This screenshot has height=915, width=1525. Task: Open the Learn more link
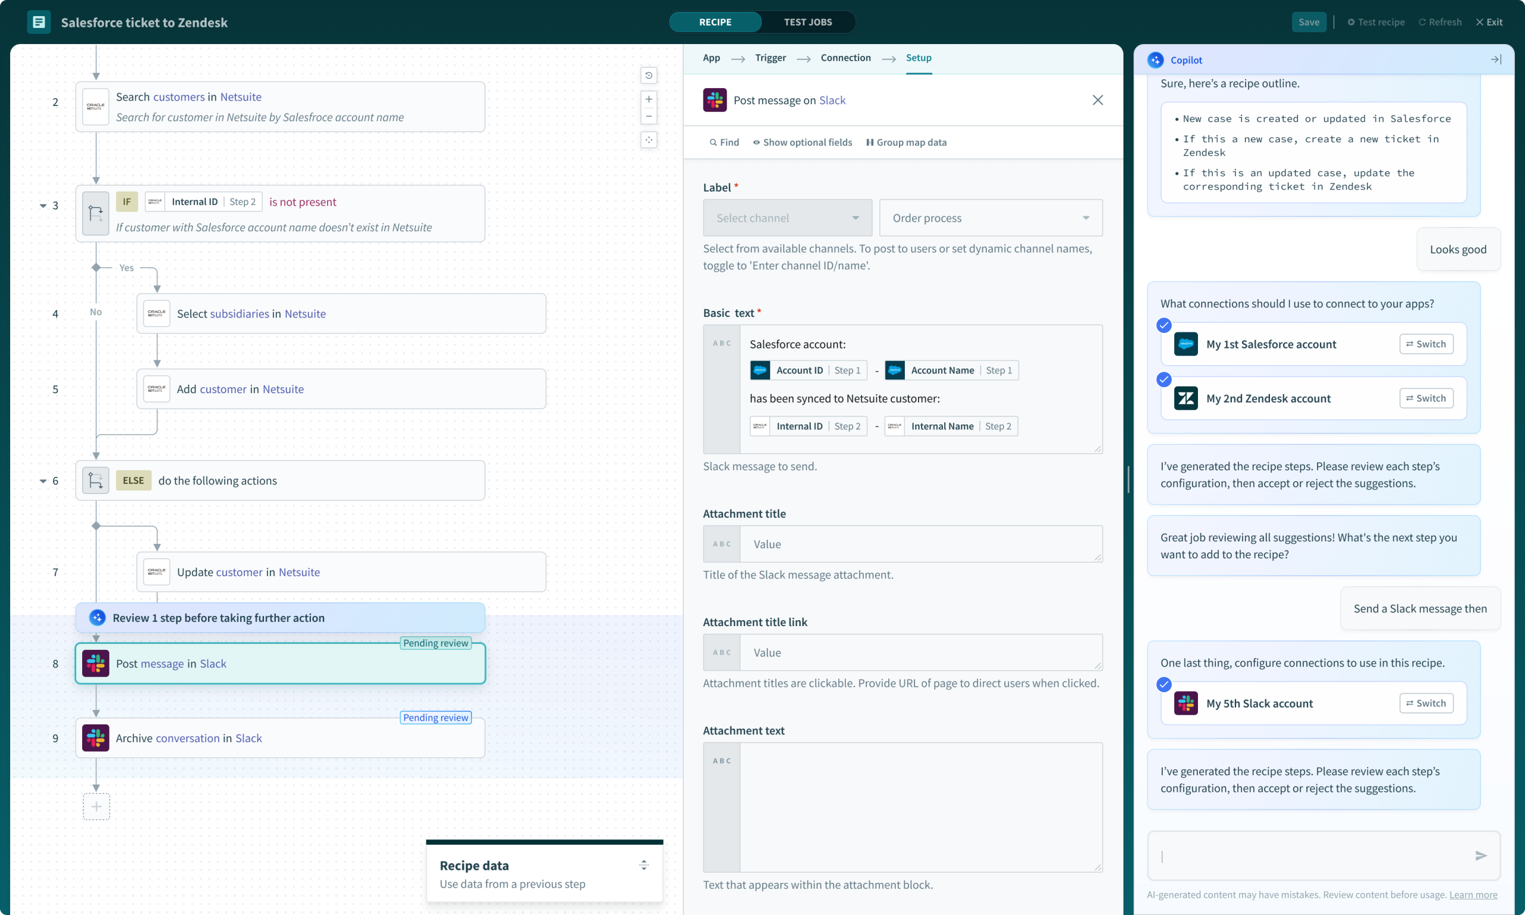click(x=1473, y=895)
